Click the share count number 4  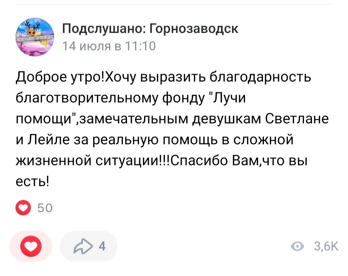point(102,246)
